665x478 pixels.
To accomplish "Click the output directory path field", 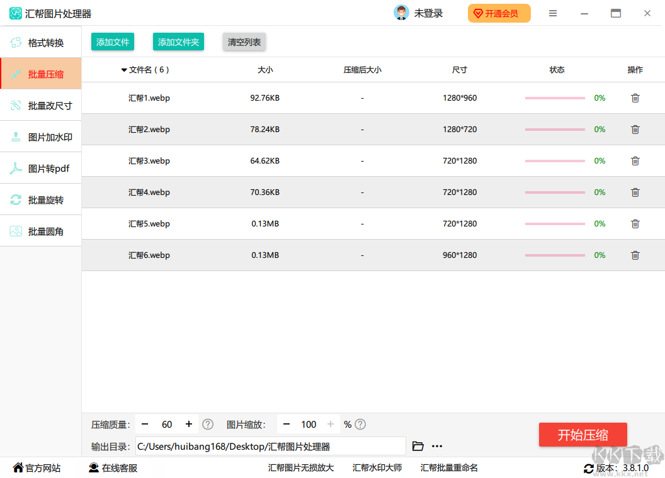I will point(270,447).
